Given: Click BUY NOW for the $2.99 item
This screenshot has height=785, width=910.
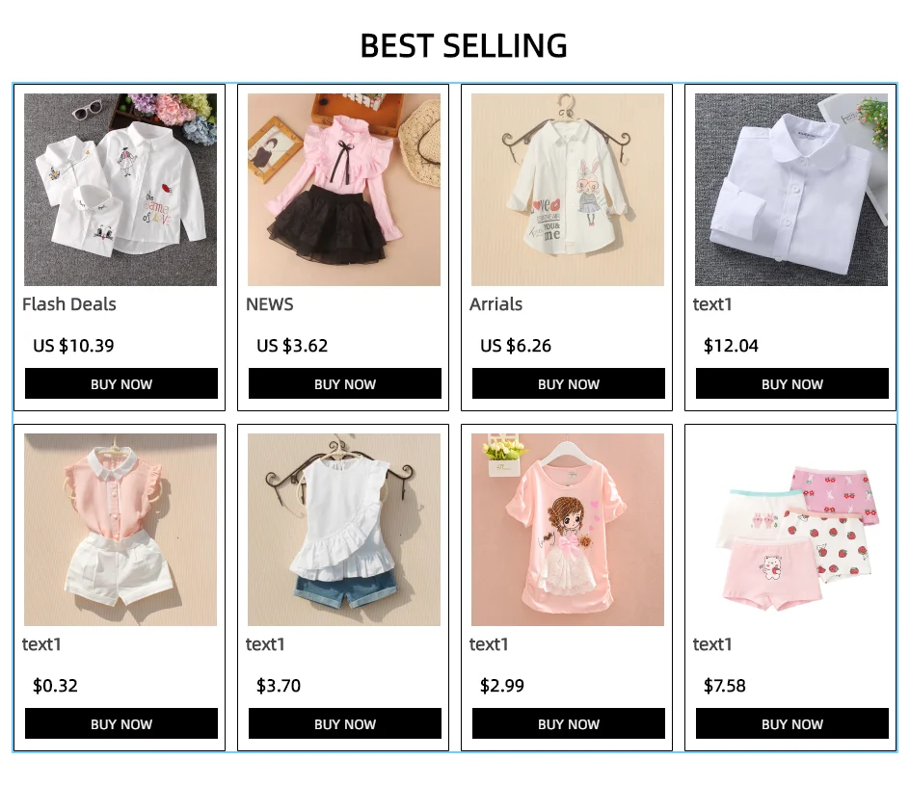Looking at the screenshot, I should [x=568, y=723].
